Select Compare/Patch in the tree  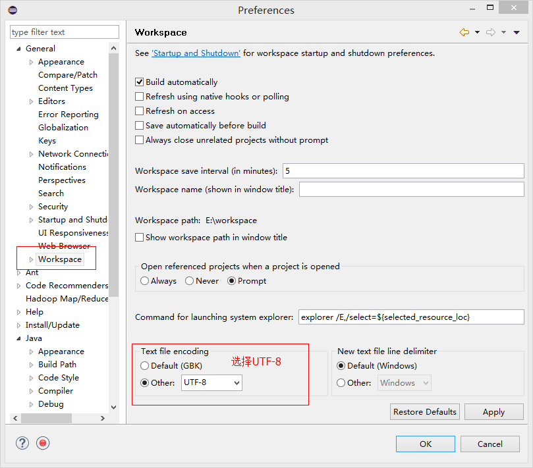pos(68,75)
